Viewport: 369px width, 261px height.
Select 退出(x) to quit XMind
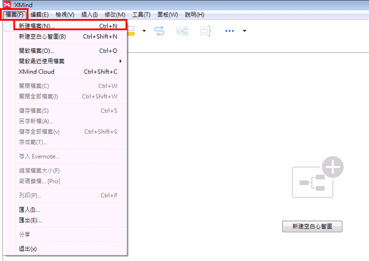pyautogui.click(x=28, y=249)
